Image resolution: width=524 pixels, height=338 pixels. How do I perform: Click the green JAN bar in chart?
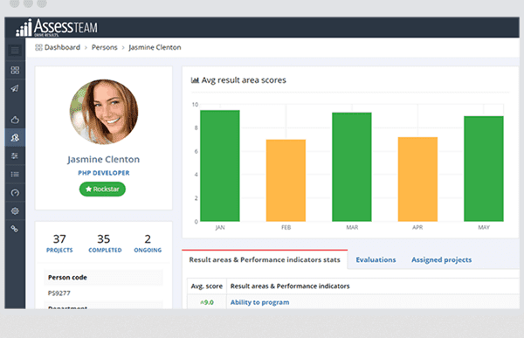coord(220,166)
